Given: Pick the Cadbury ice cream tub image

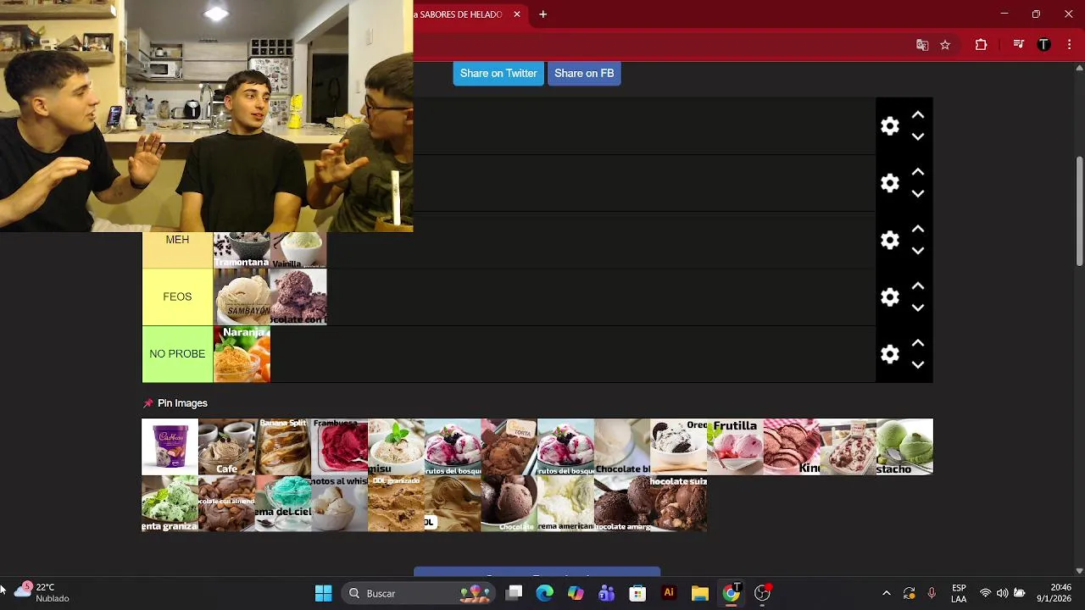Looking at the screenshot, I should point(170,446).
